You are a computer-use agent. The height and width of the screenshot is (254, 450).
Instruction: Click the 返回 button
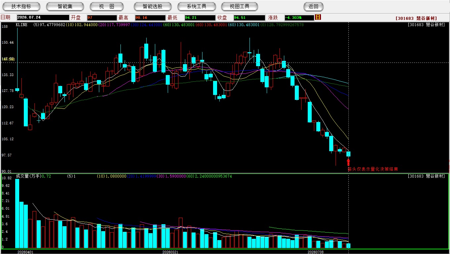313,6
